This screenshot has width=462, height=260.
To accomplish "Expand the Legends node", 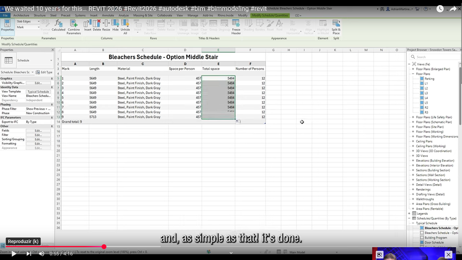I will 409,213.
